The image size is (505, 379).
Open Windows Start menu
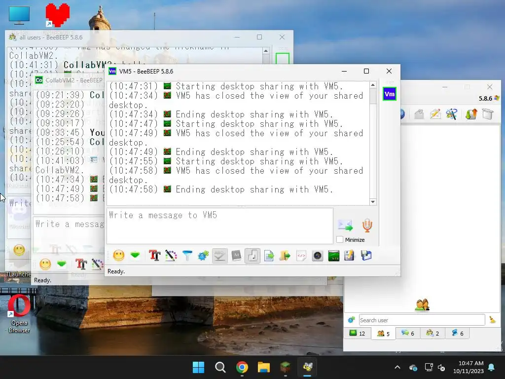[x=198, y=367]
